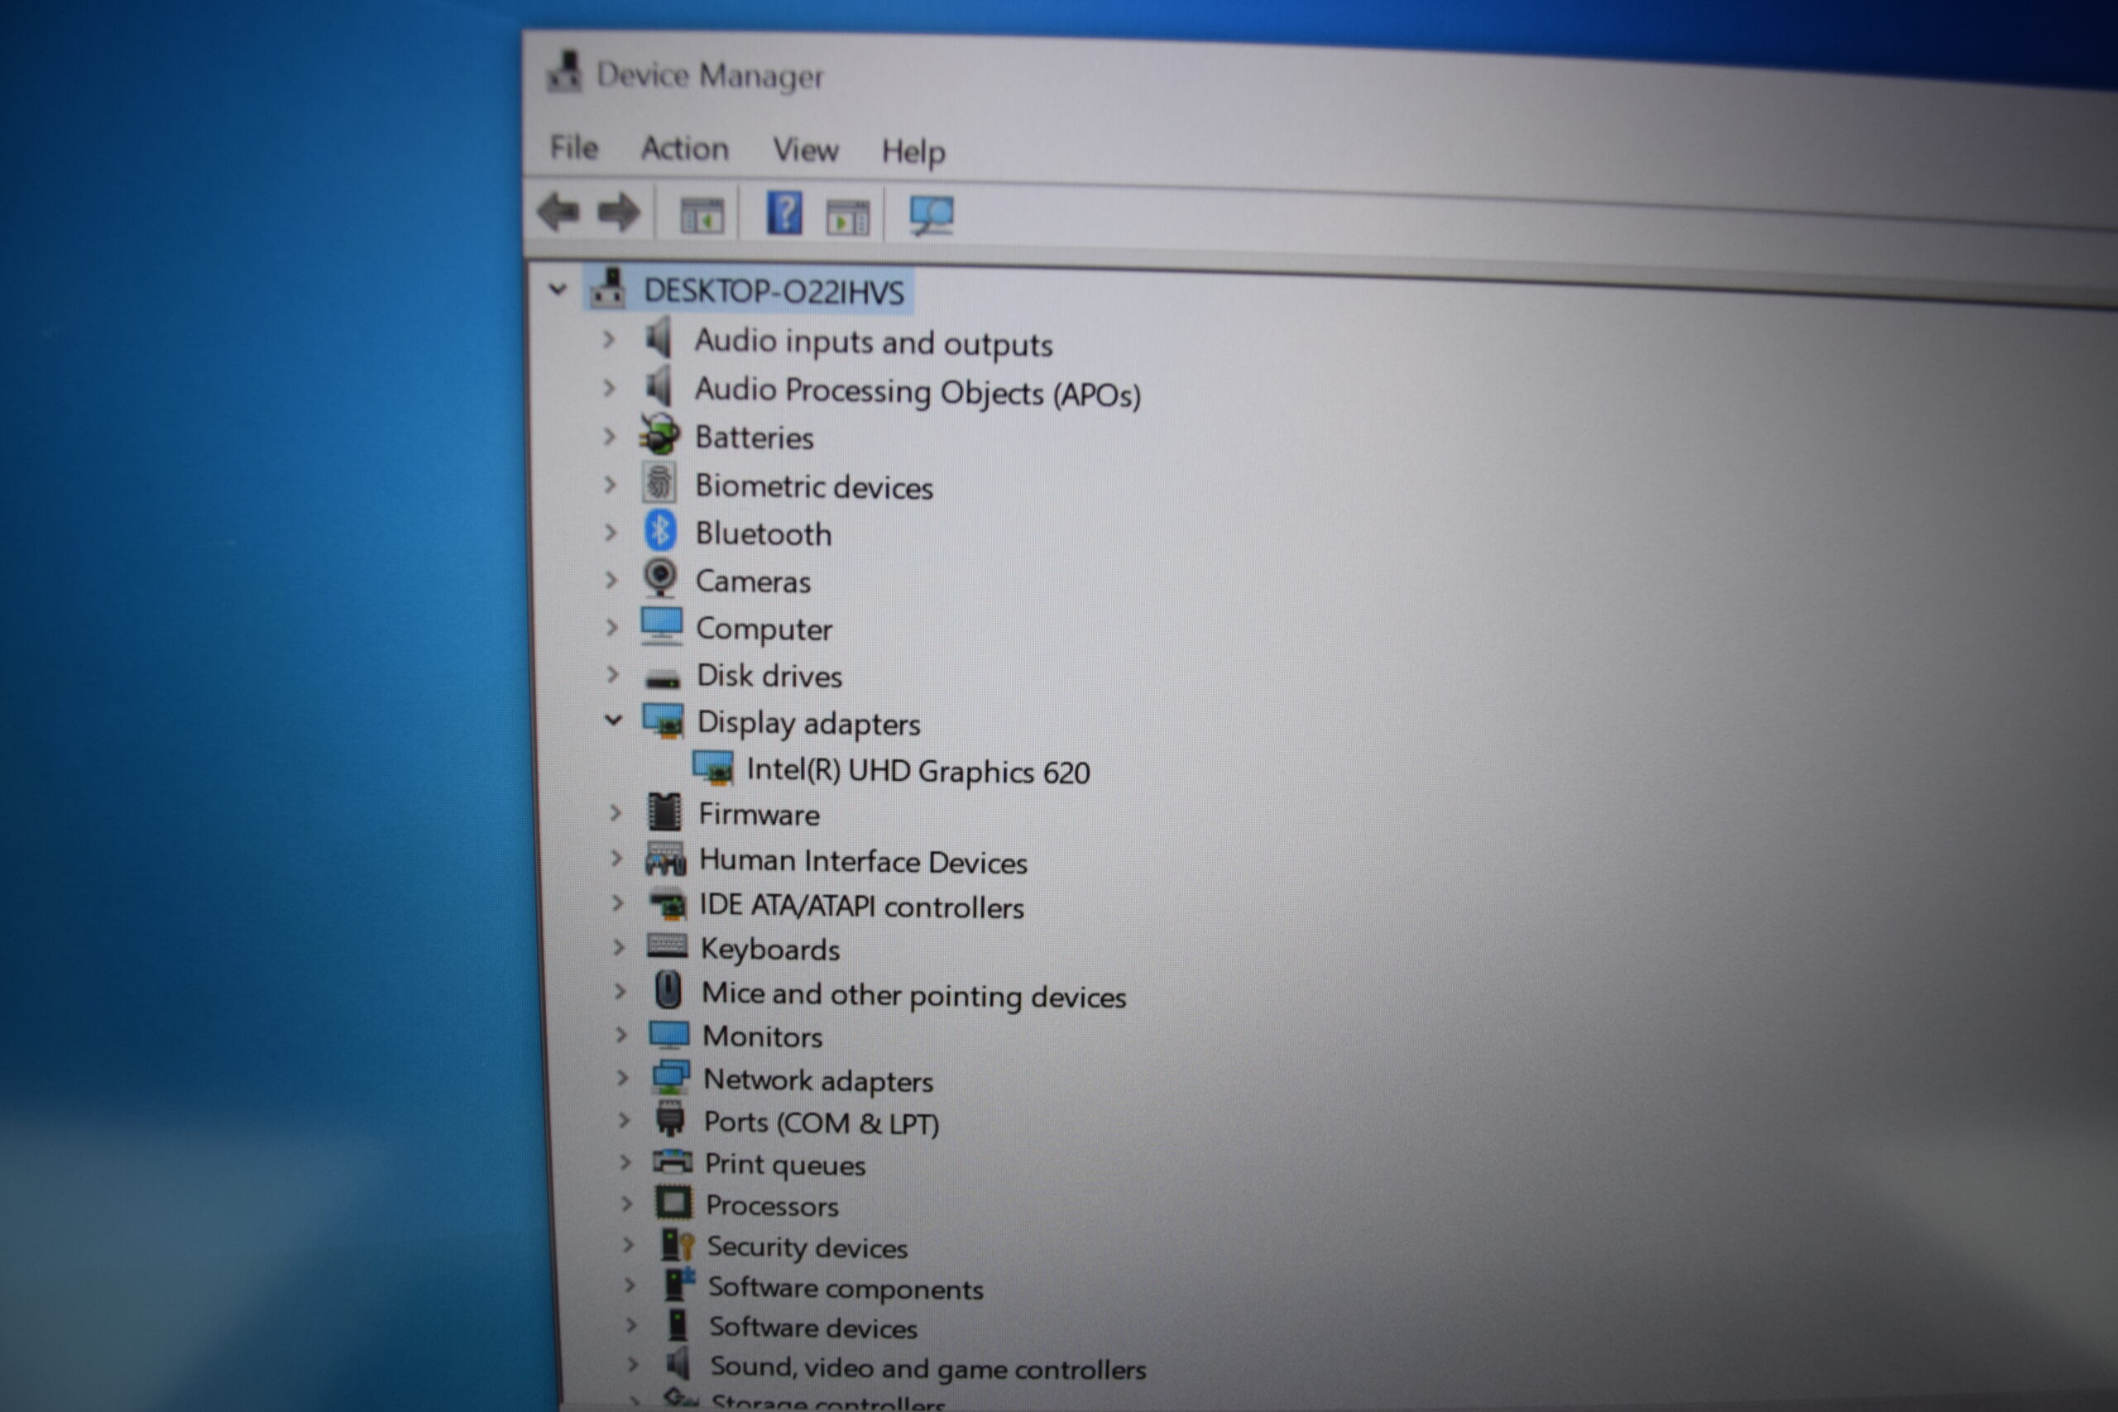Click the Computer monitor icon
This screenshot has height=1412, width=2118.
coord(661,627)
